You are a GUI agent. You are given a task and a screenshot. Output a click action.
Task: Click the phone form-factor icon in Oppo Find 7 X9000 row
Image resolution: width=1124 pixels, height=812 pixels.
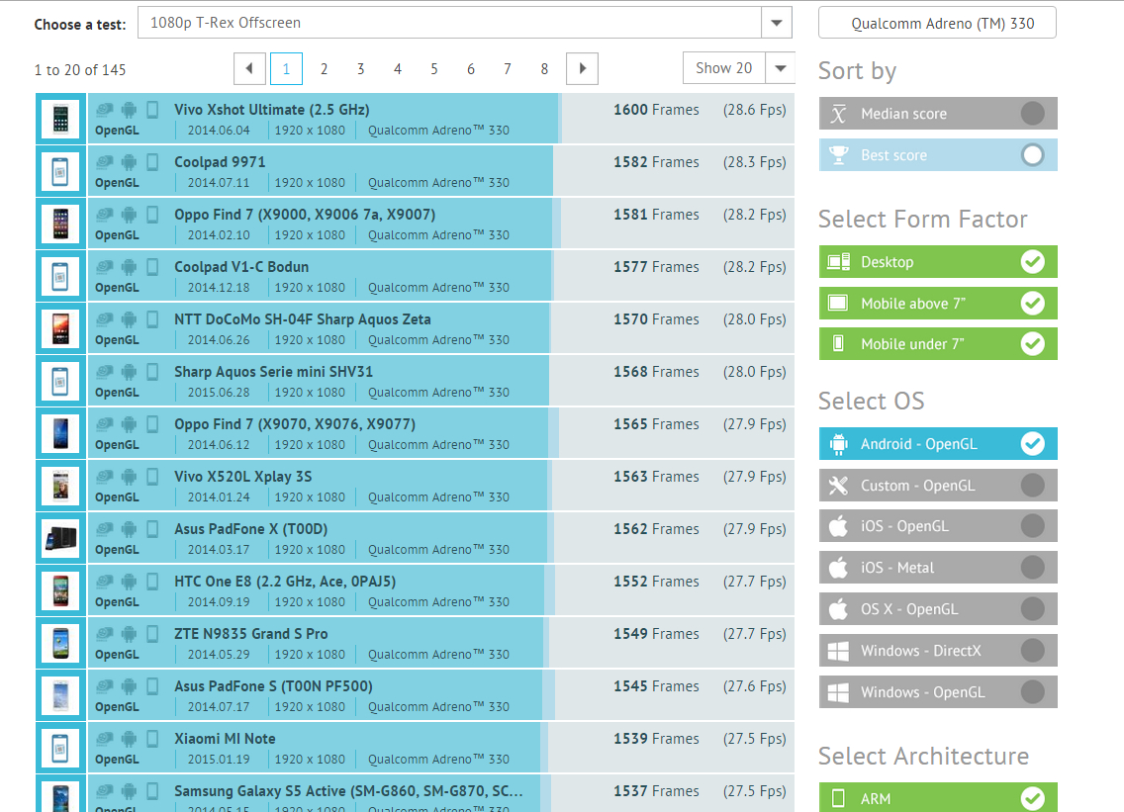click(152, 215)
